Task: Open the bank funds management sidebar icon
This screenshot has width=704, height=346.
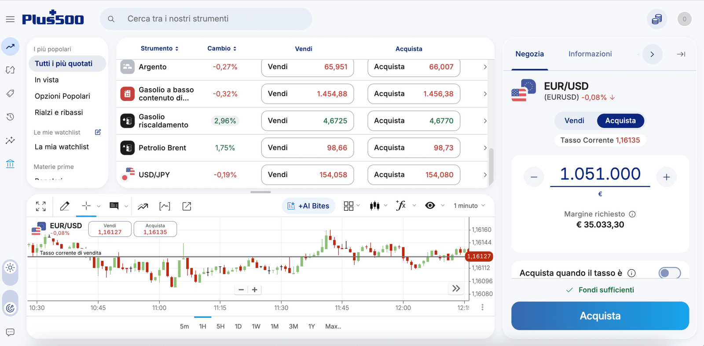Action: [x=10, y=164]
